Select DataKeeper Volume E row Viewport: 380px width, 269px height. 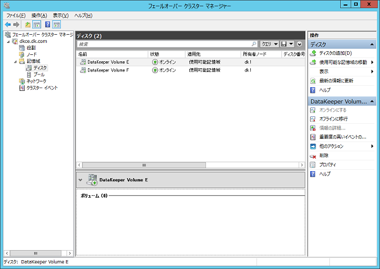click(191, 62)
